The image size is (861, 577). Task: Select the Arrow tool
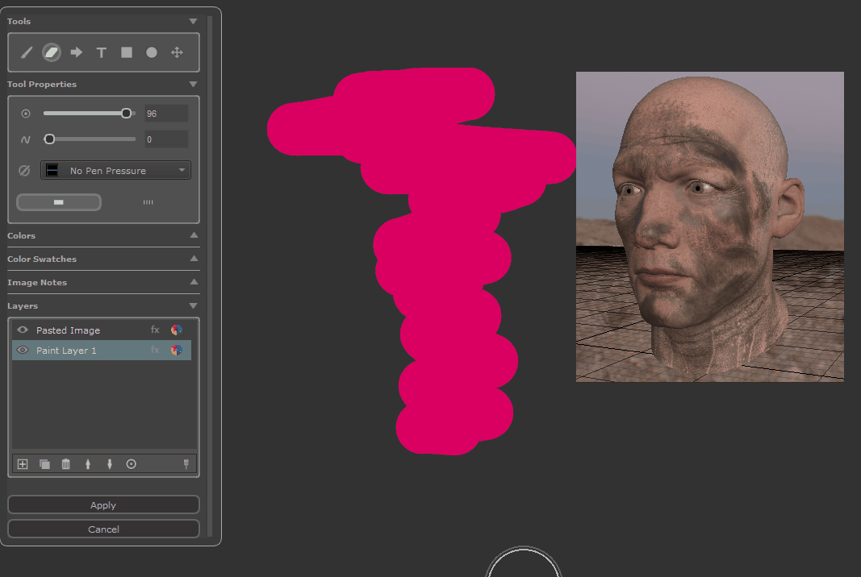(77, 52)
